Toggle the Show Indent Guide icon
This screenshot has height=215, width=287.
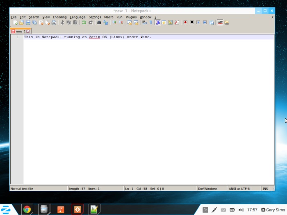click(x=157, y=23)
